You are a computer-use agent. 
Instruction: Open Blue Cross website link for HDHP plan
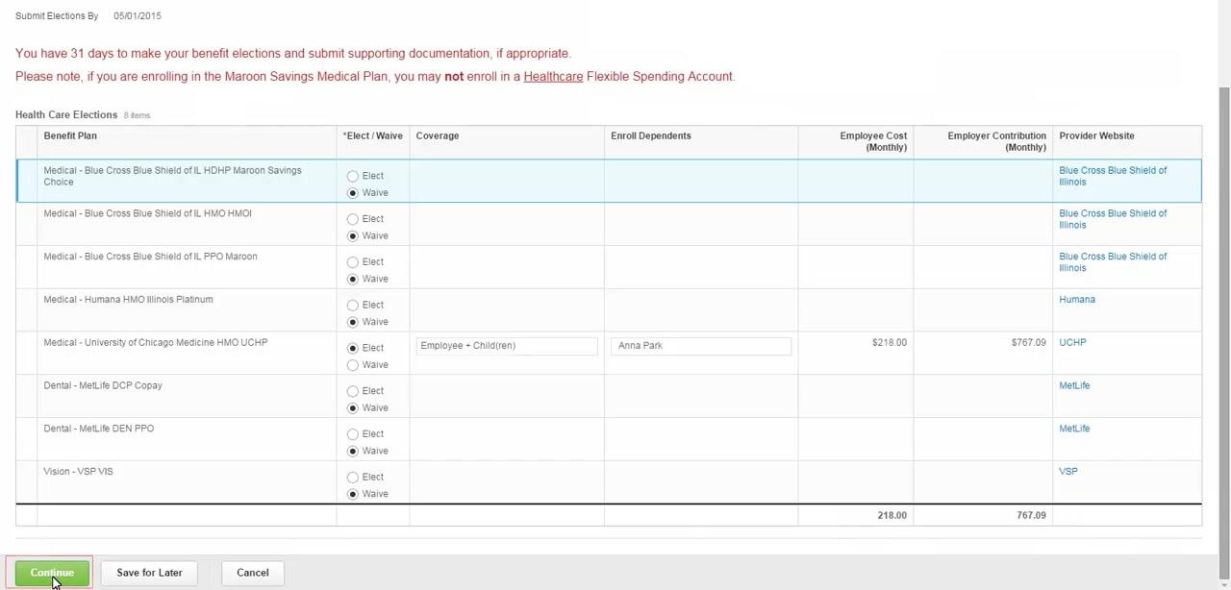pyautogui.click(x=1113, y=176)
